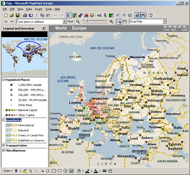The width and height of the screenshot is (190, 175).
Task: Click the zoom slider handle
Action: pos(86,21)
